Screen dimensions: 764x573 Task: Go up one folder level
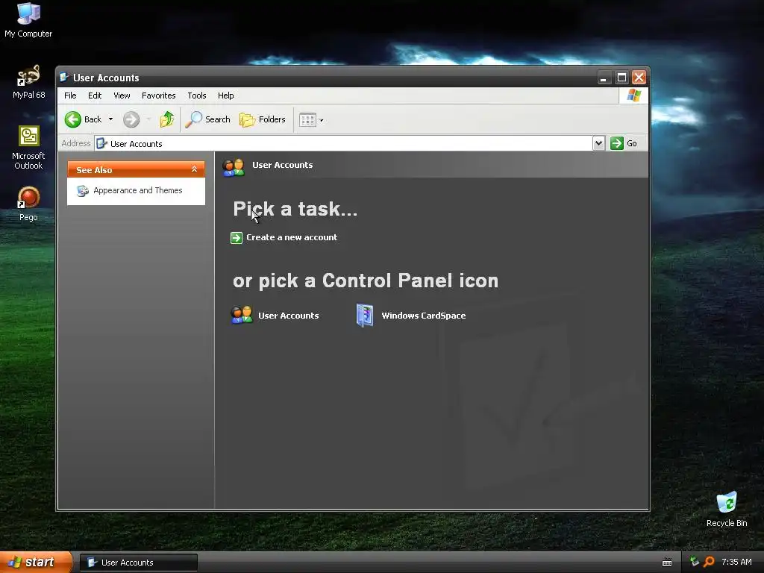(166, 119)
